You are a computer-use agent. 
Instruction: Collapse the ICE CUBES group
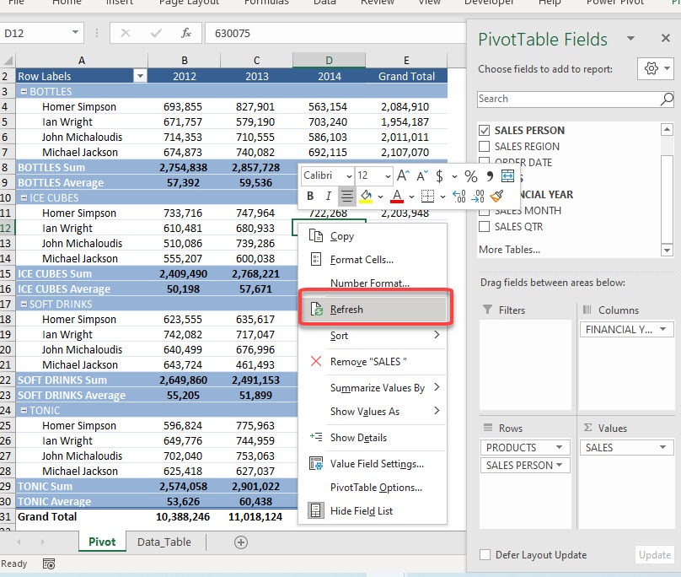[24, 198]
